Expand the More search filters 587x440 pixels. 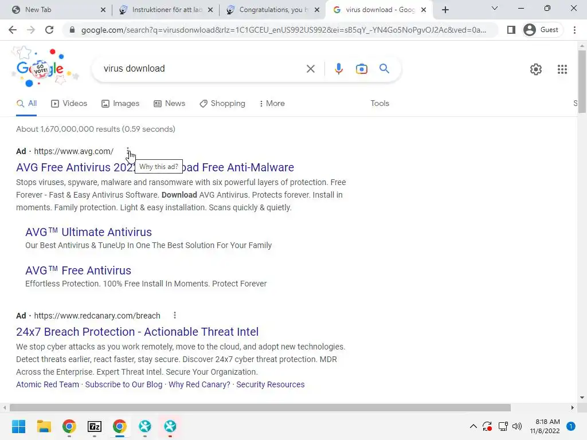point(272,104)
